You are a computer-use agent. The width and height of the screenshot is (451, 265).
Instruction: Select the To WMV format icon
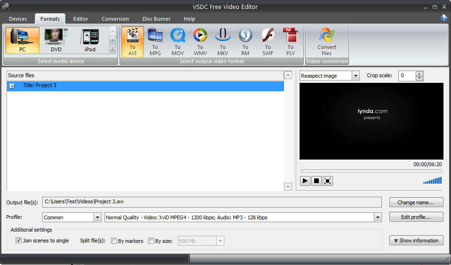point(200,41)
